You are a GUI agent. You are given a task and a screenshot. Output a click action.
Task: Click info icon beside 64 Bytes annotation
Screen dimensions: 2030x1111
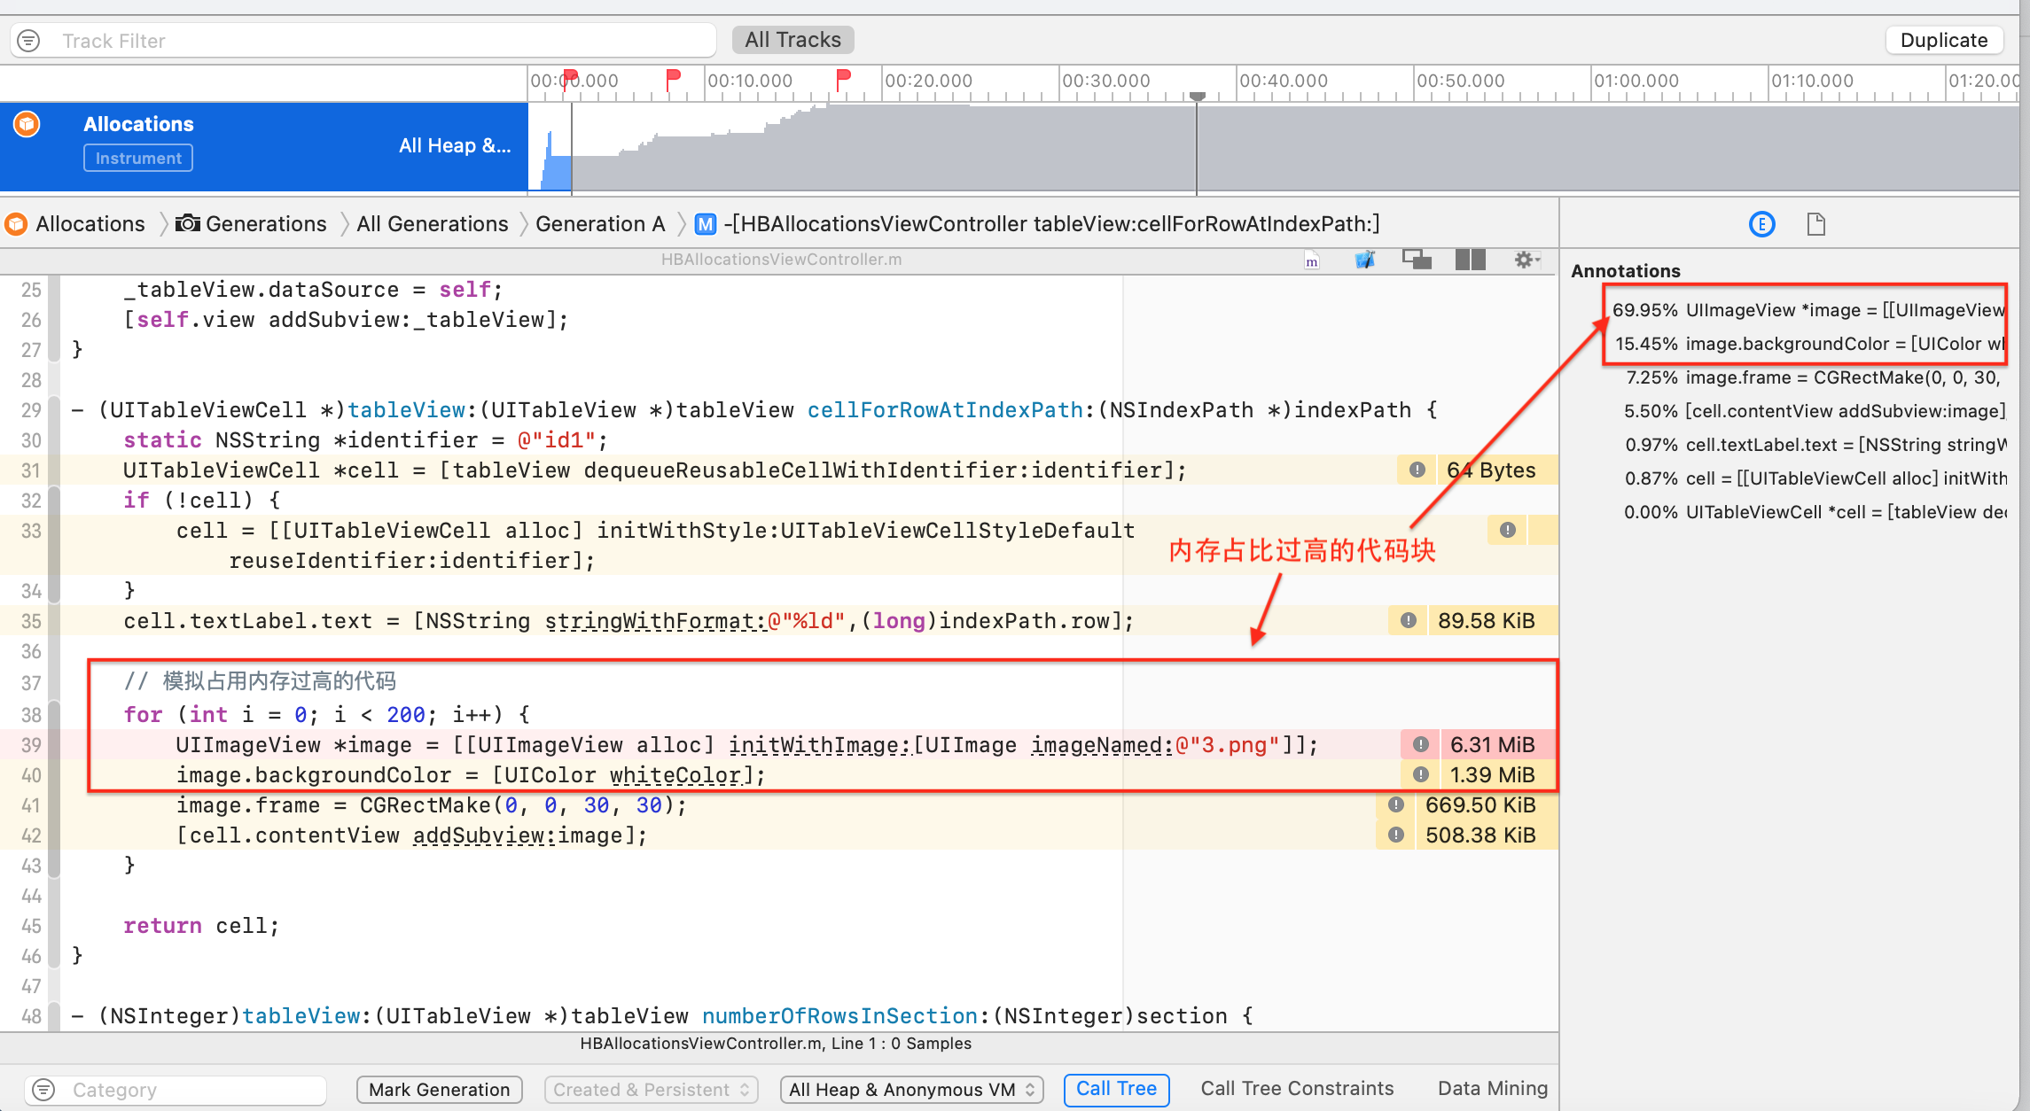[x=1417, y=470]
